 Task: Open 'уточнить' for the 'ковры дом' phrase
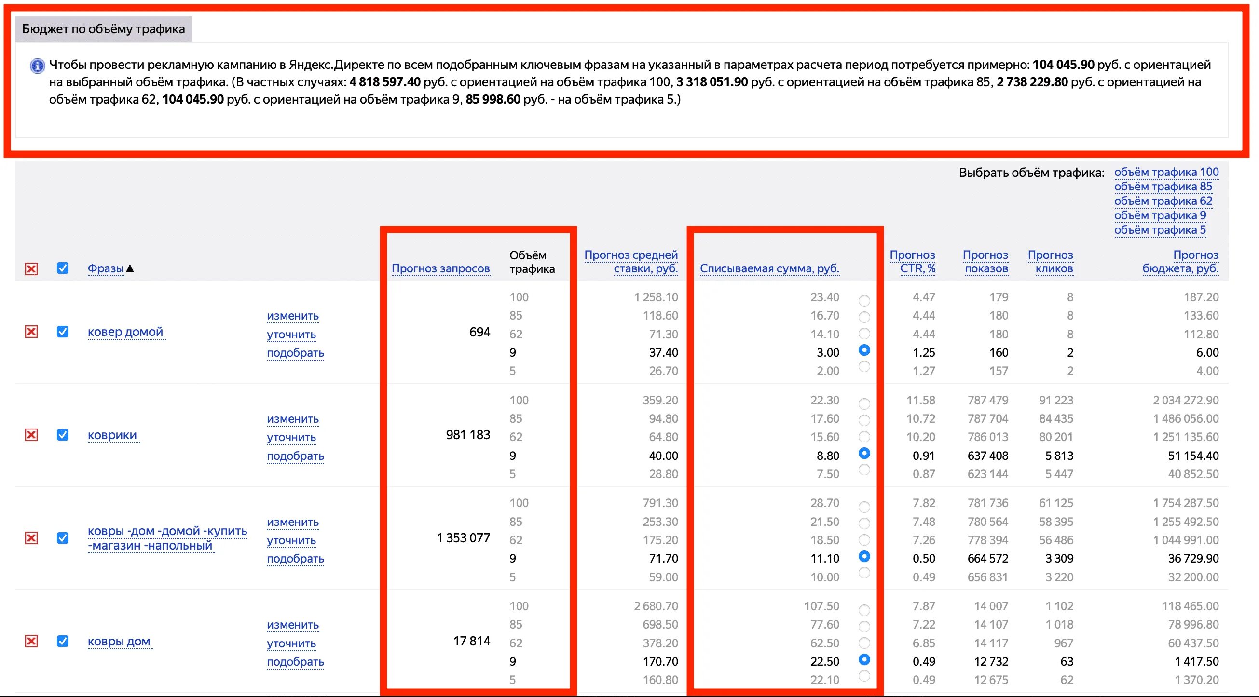(x=291, y=644)
